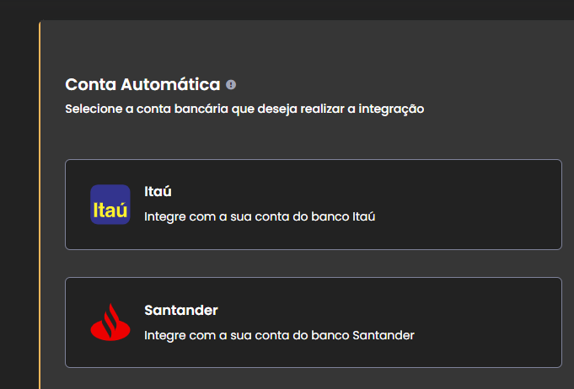574x389 pixels.
Task: Select the Santander integration card
Action: coord(313,322)
